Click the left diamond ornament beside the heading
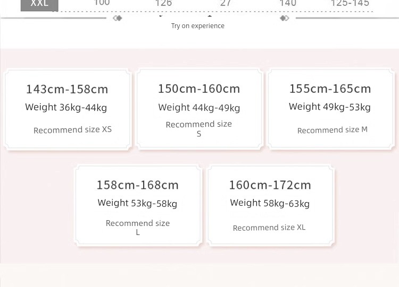This screenshot has width=399, height=287. pos(118,18)
